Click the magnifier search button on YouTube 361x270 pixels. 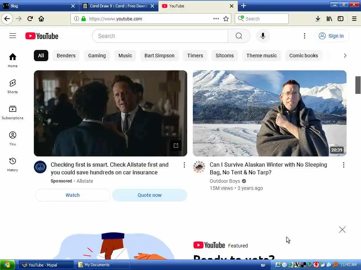point(239,36)
